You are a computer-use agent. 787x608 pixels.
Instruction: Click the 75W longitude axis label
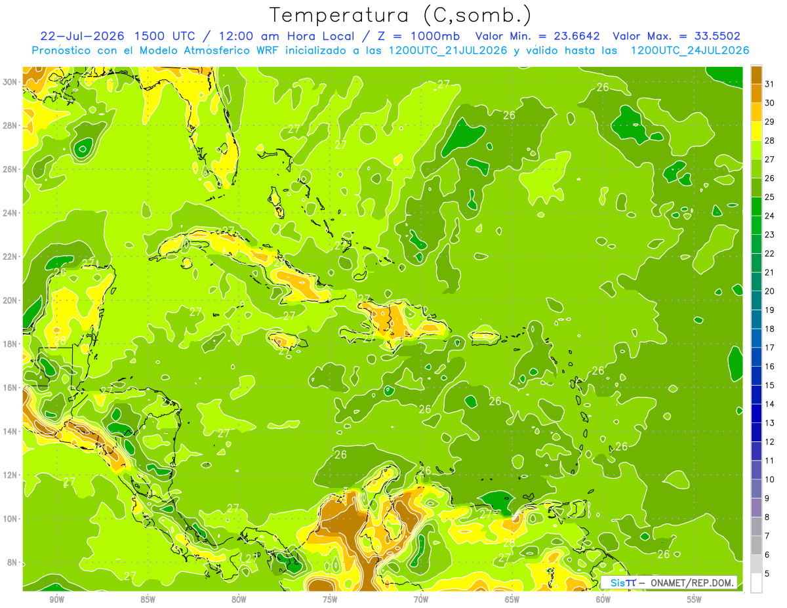330,599
